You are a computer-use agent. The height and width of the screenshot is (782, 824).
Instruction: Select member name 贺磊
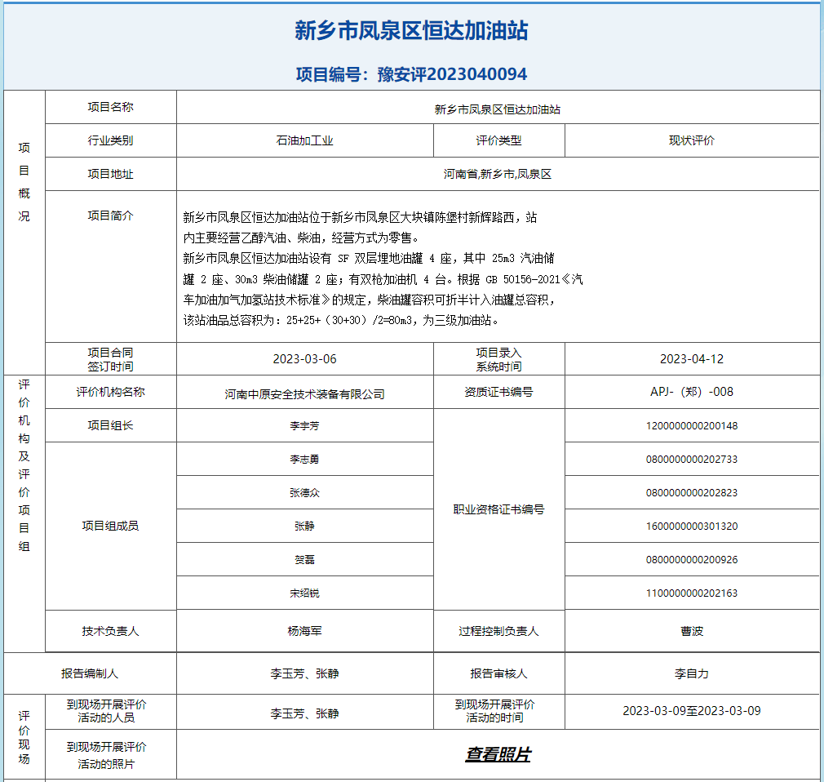[305, 559]
